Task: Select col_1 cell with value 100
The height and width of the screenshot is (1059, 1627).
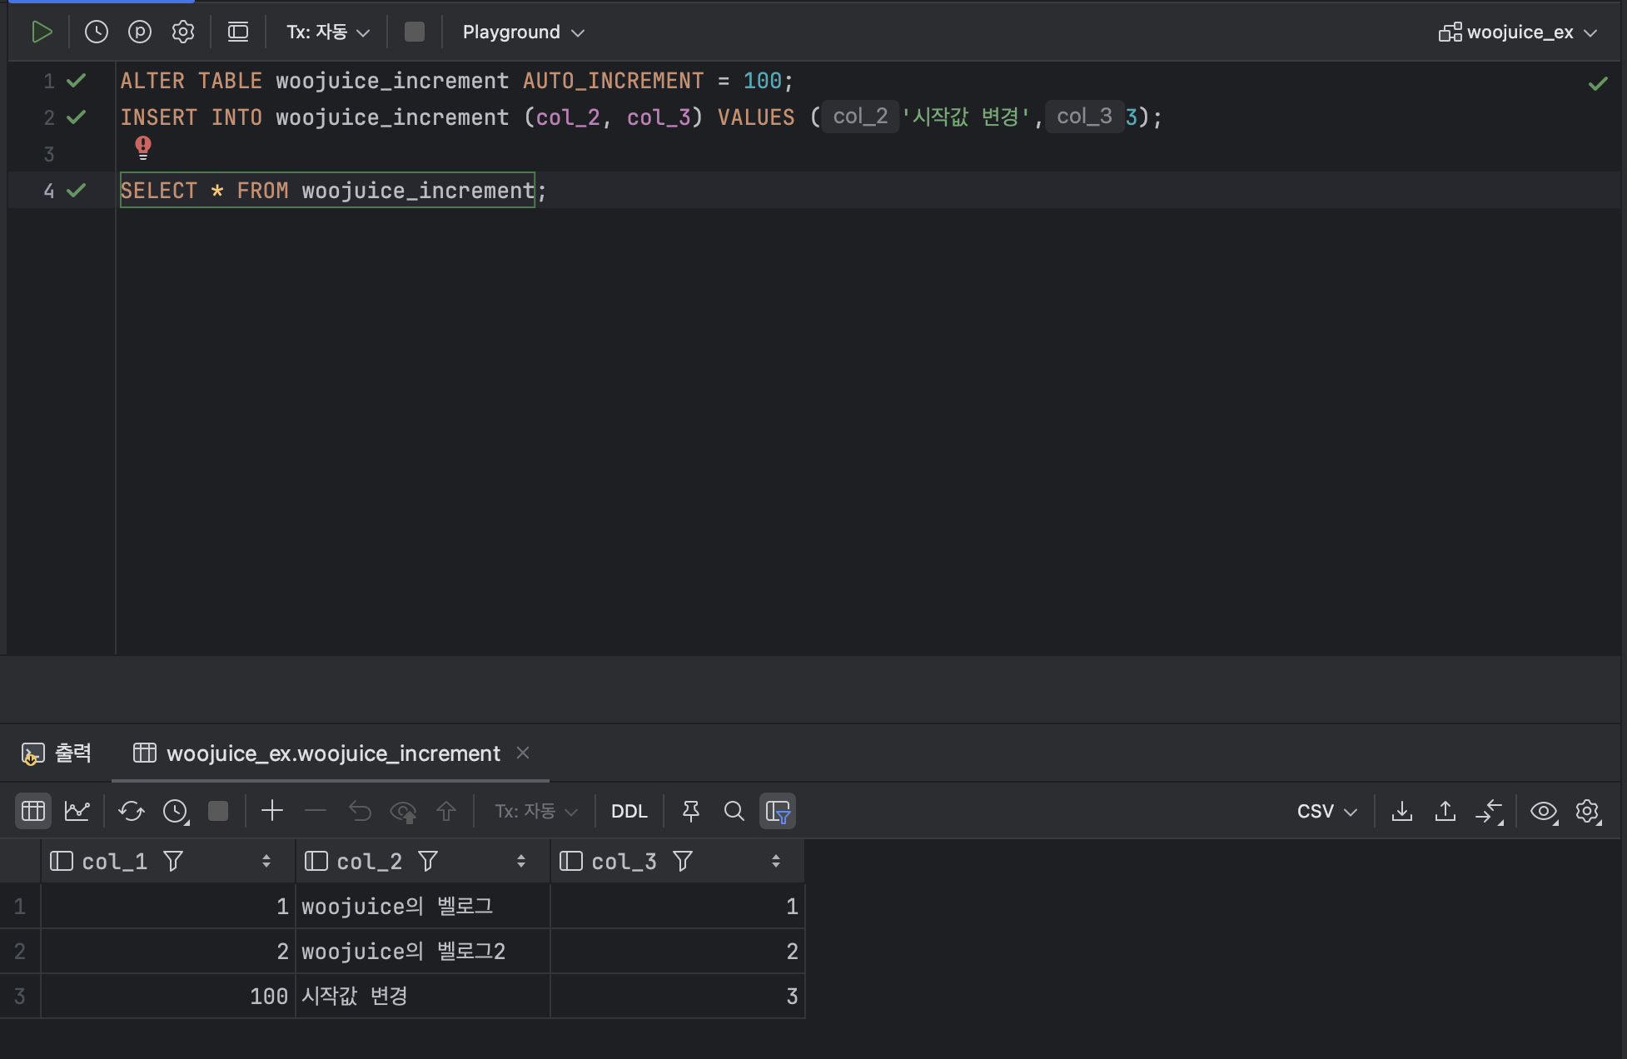Action: click(168, 997)
